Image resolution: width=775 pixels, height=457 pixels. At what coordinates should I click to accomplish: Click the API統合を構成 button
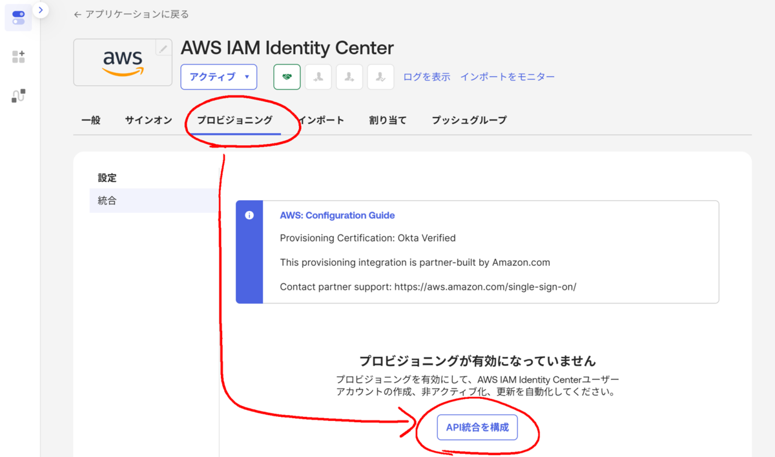tap(477, 427)
